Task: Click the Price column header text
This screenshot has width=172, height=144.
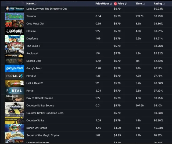Action: pyautogui.click(x=121, y=3)
